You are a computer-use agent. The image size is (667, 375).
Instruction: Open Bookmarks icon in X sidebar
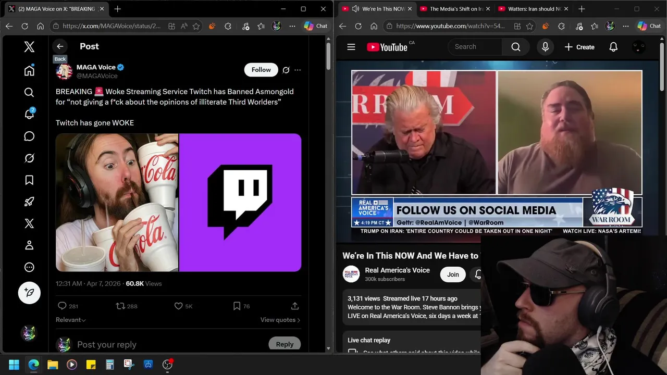[29, 180]
